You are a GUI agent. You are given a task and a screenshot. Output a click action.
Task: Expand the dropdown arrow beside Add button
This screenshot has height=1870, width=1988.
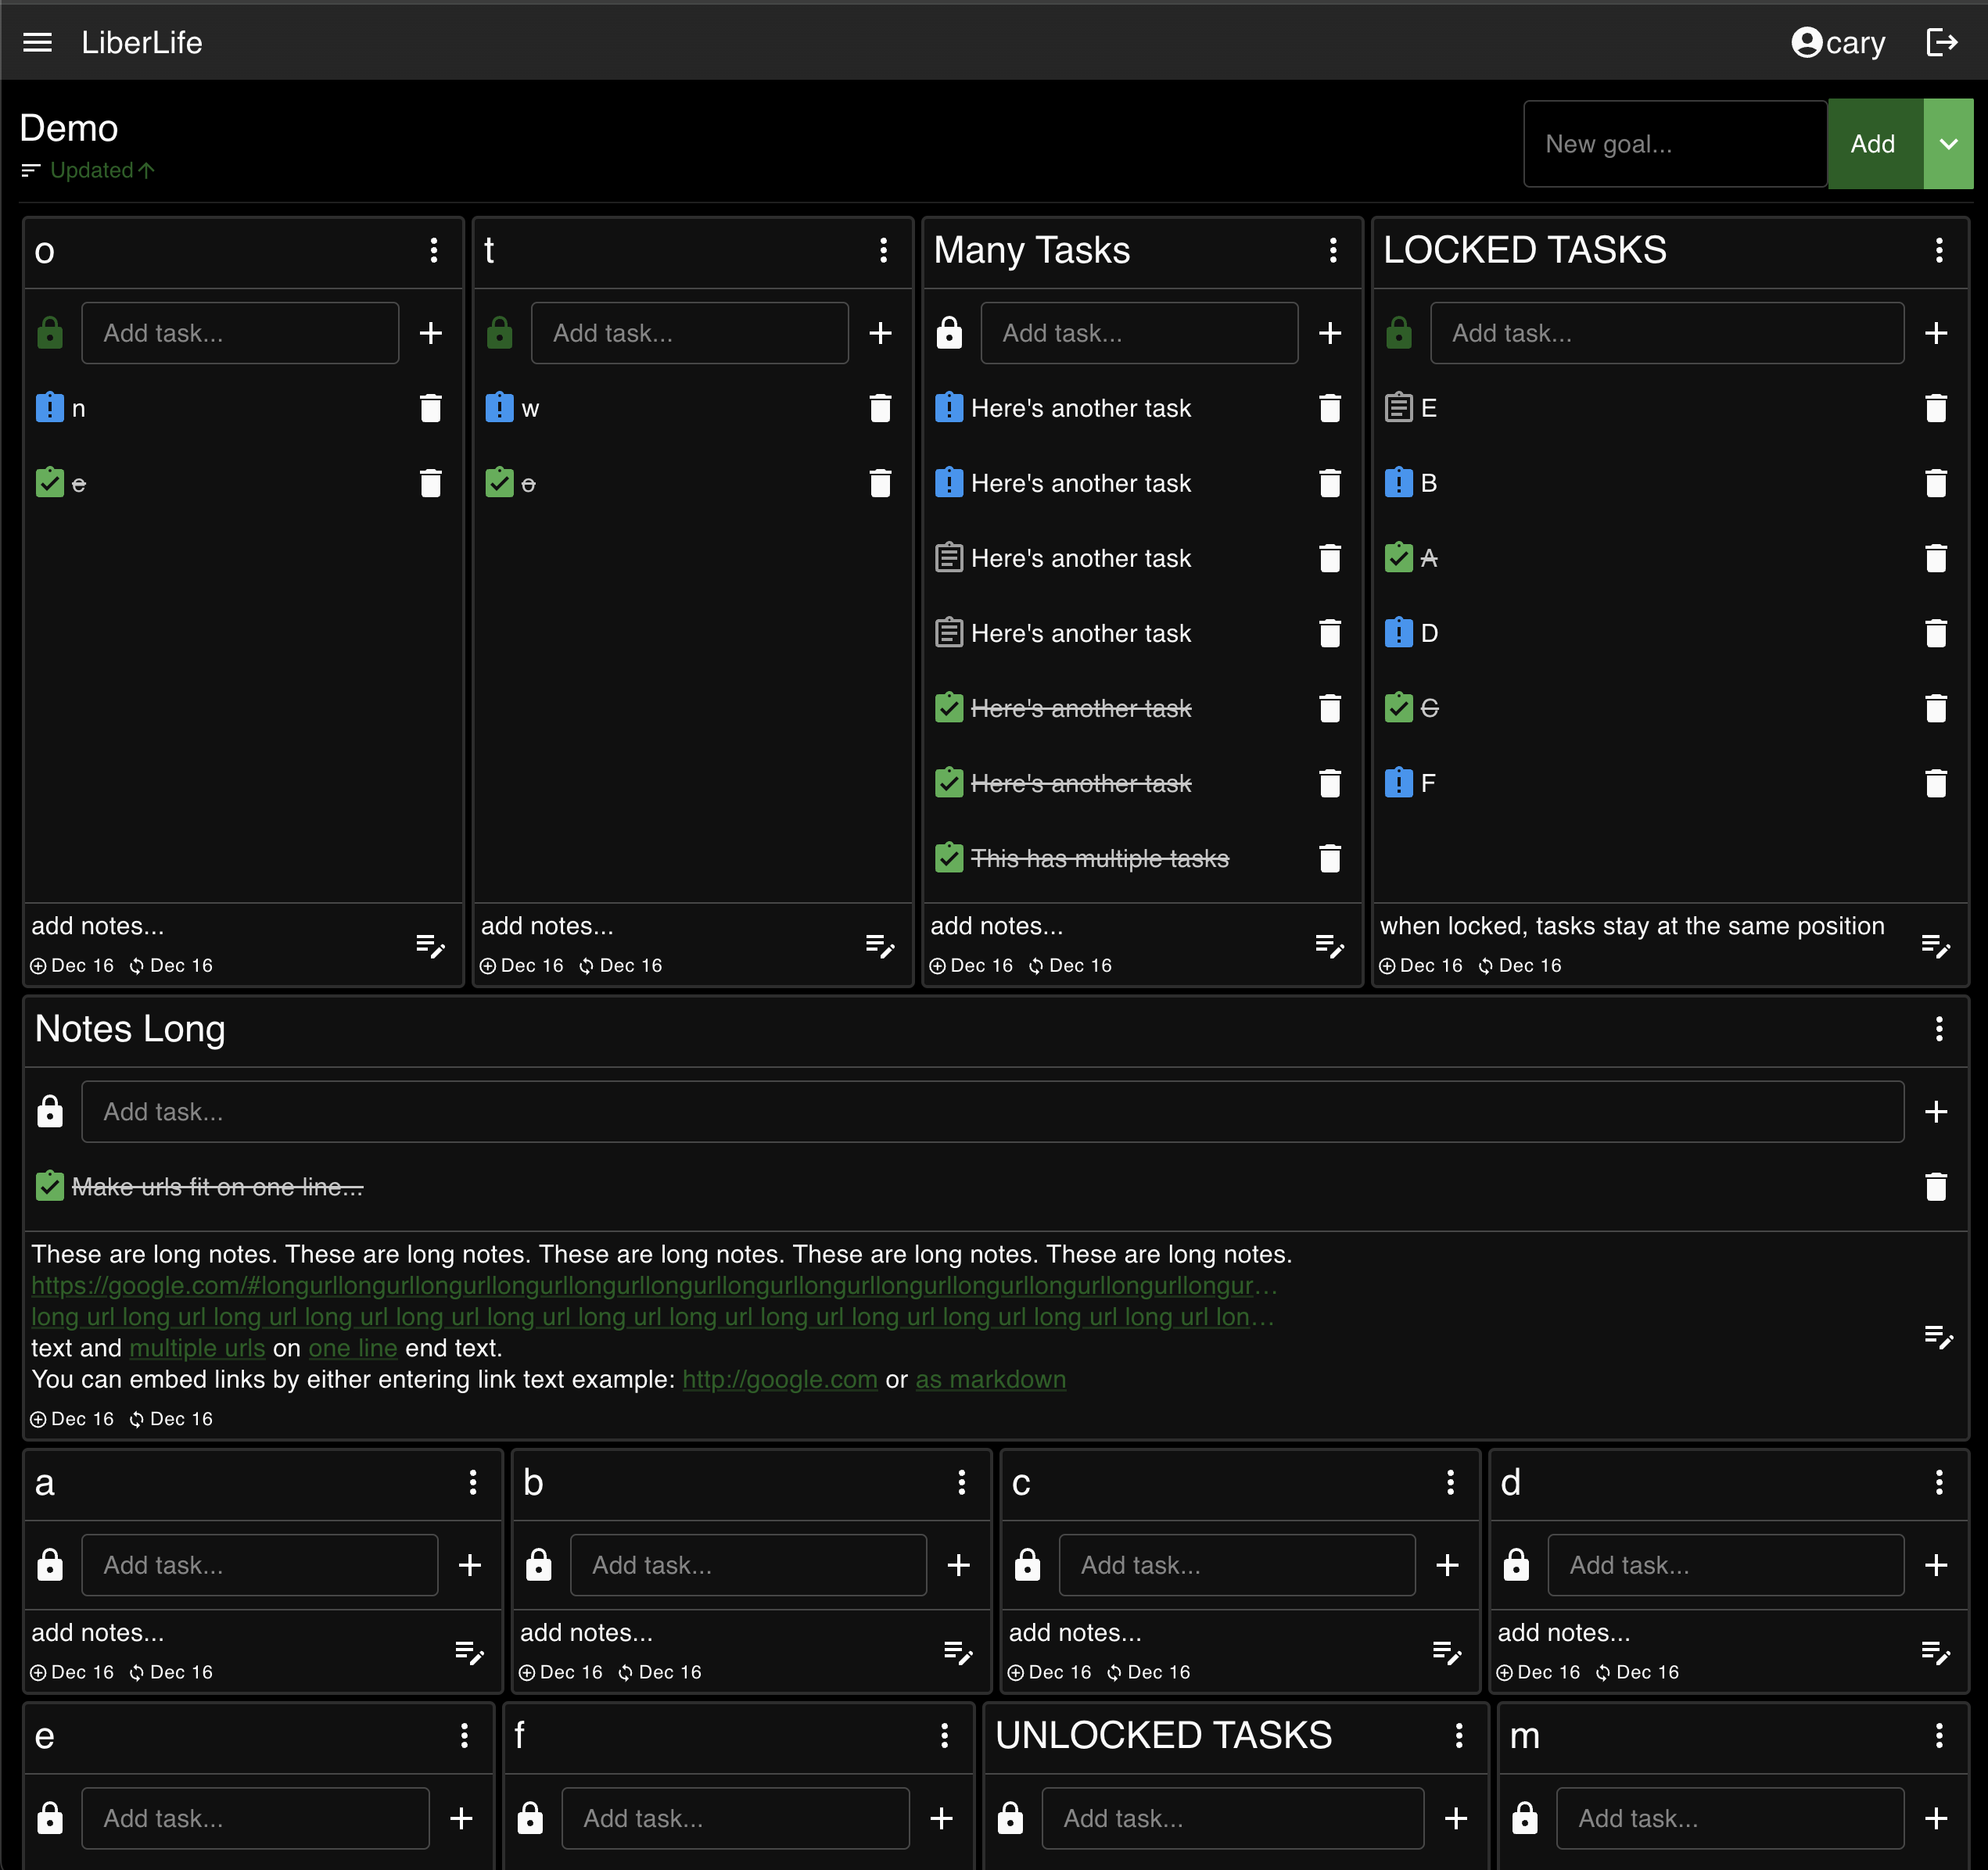(x=1947, y=144)
